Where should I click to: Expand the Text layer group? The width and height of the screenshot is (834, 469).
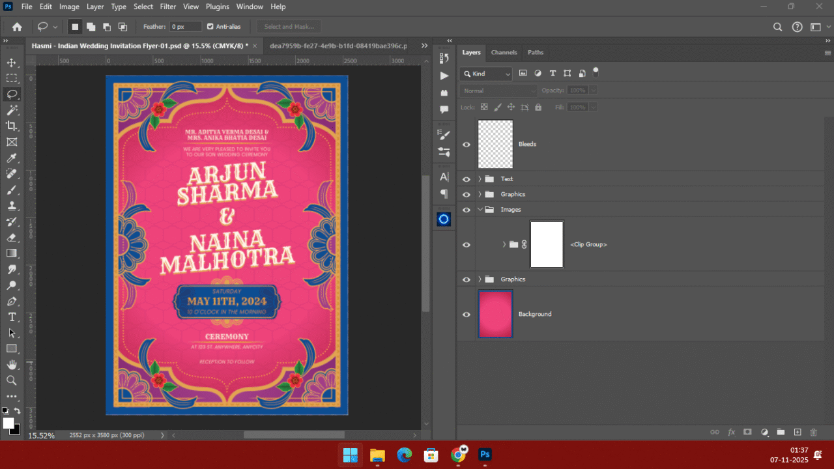[x=480, y=179]
